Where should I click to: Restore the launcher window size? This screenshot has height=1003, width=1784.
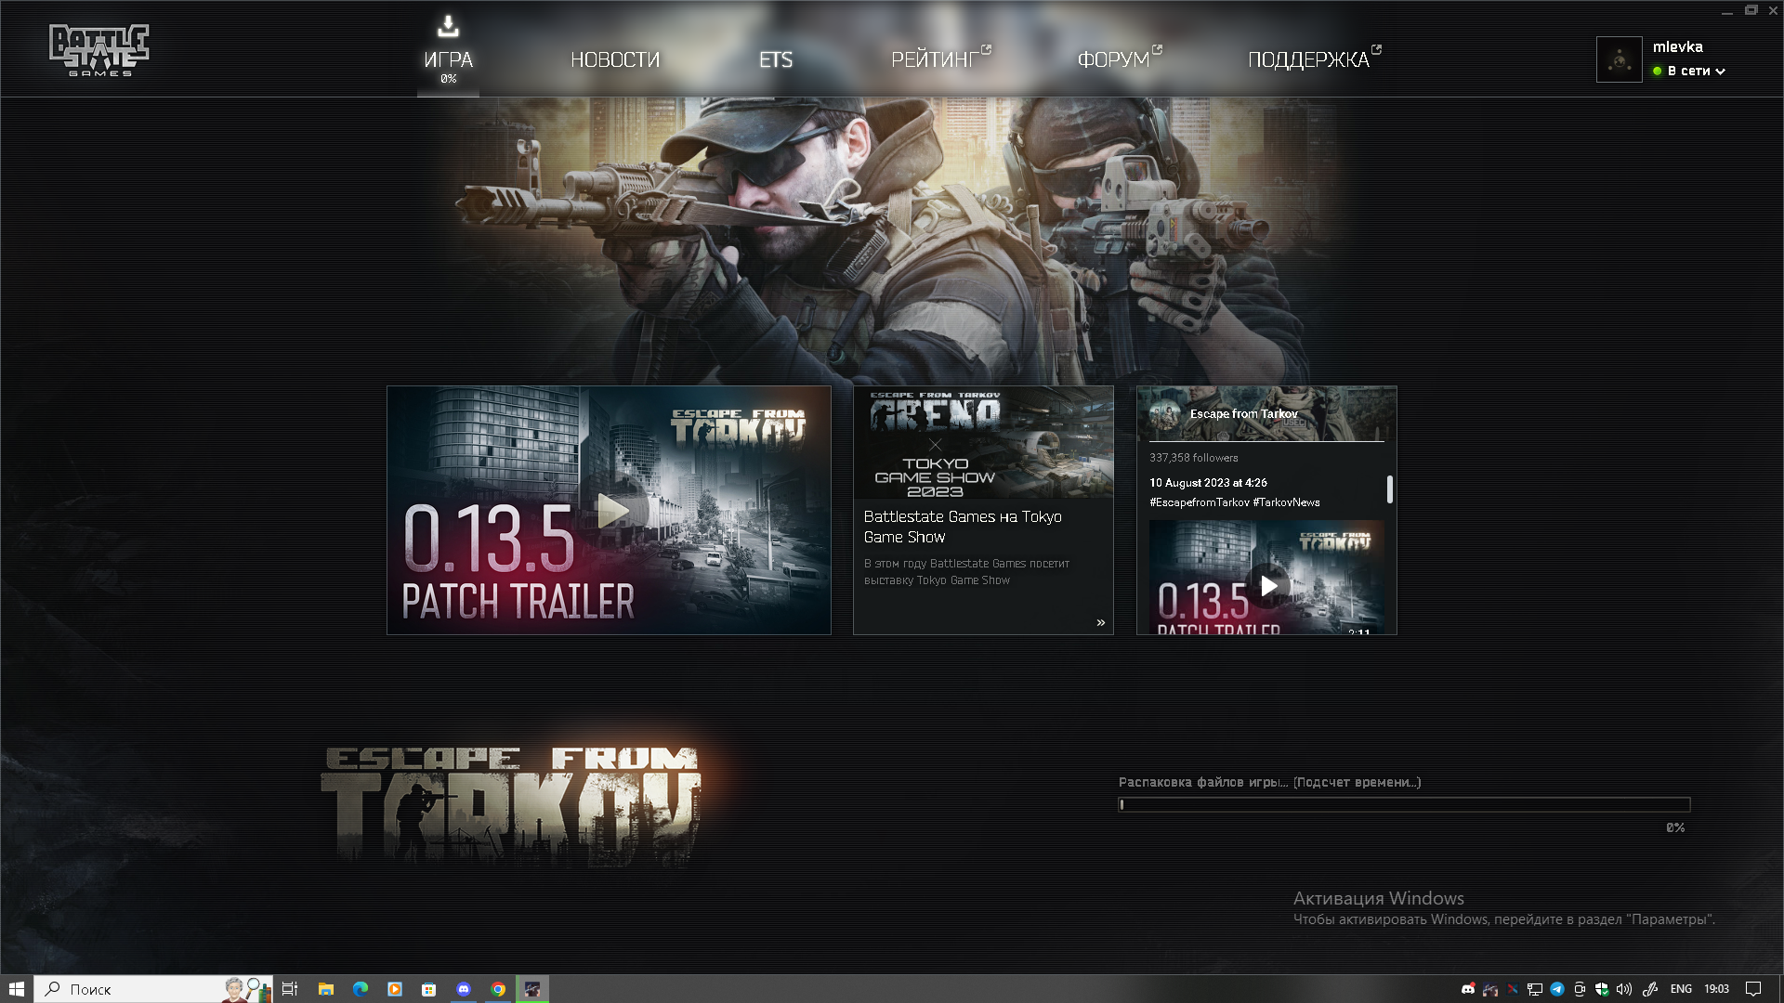pyautogui.click(x=1751, y=11)
